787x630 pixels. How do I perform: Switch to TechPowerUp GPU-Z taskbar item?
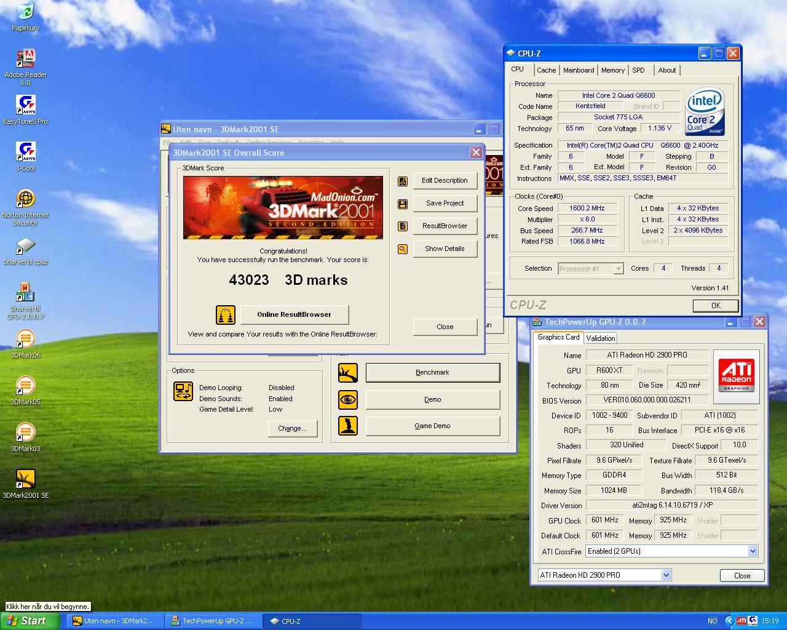click(x=213, y=621)
